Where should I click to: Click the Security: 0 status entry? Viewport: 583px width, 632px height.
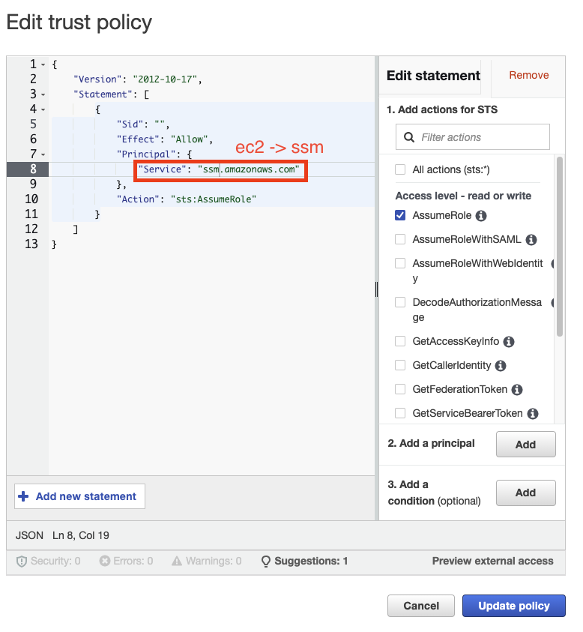49,561
